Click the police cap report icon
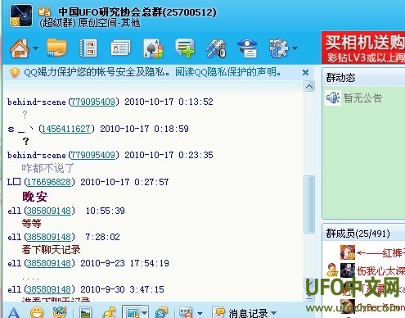This screenshot has width=405, height=318. (x=247, y=48)
